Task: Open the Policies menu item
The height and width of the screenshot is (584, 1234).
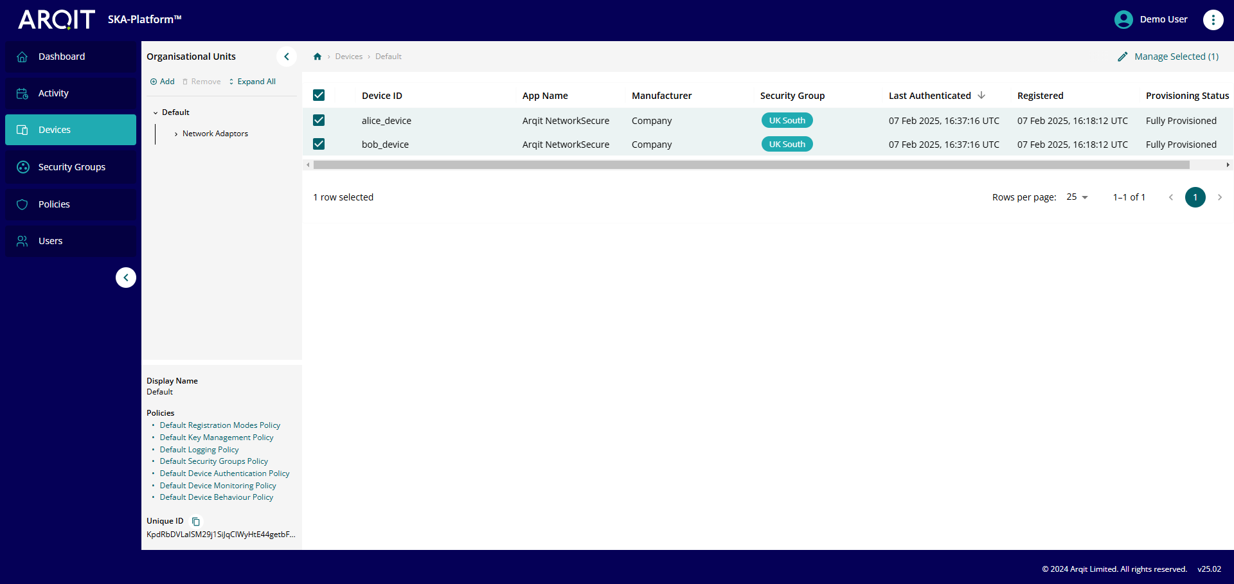Action: click(x=71, y=204)
